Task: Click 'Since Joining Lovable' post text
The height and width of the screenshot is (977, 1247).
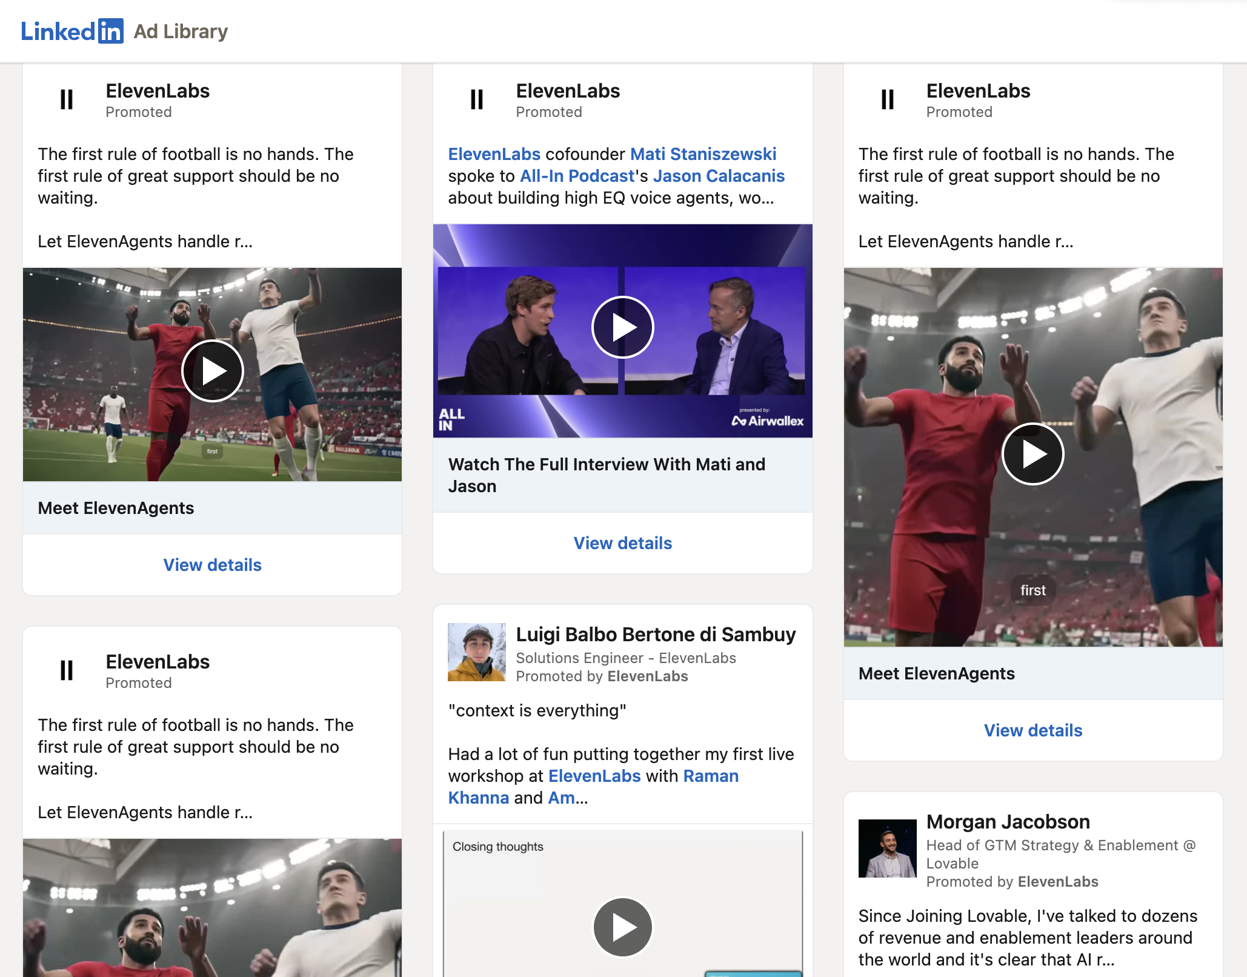Action: (1028, 938)
